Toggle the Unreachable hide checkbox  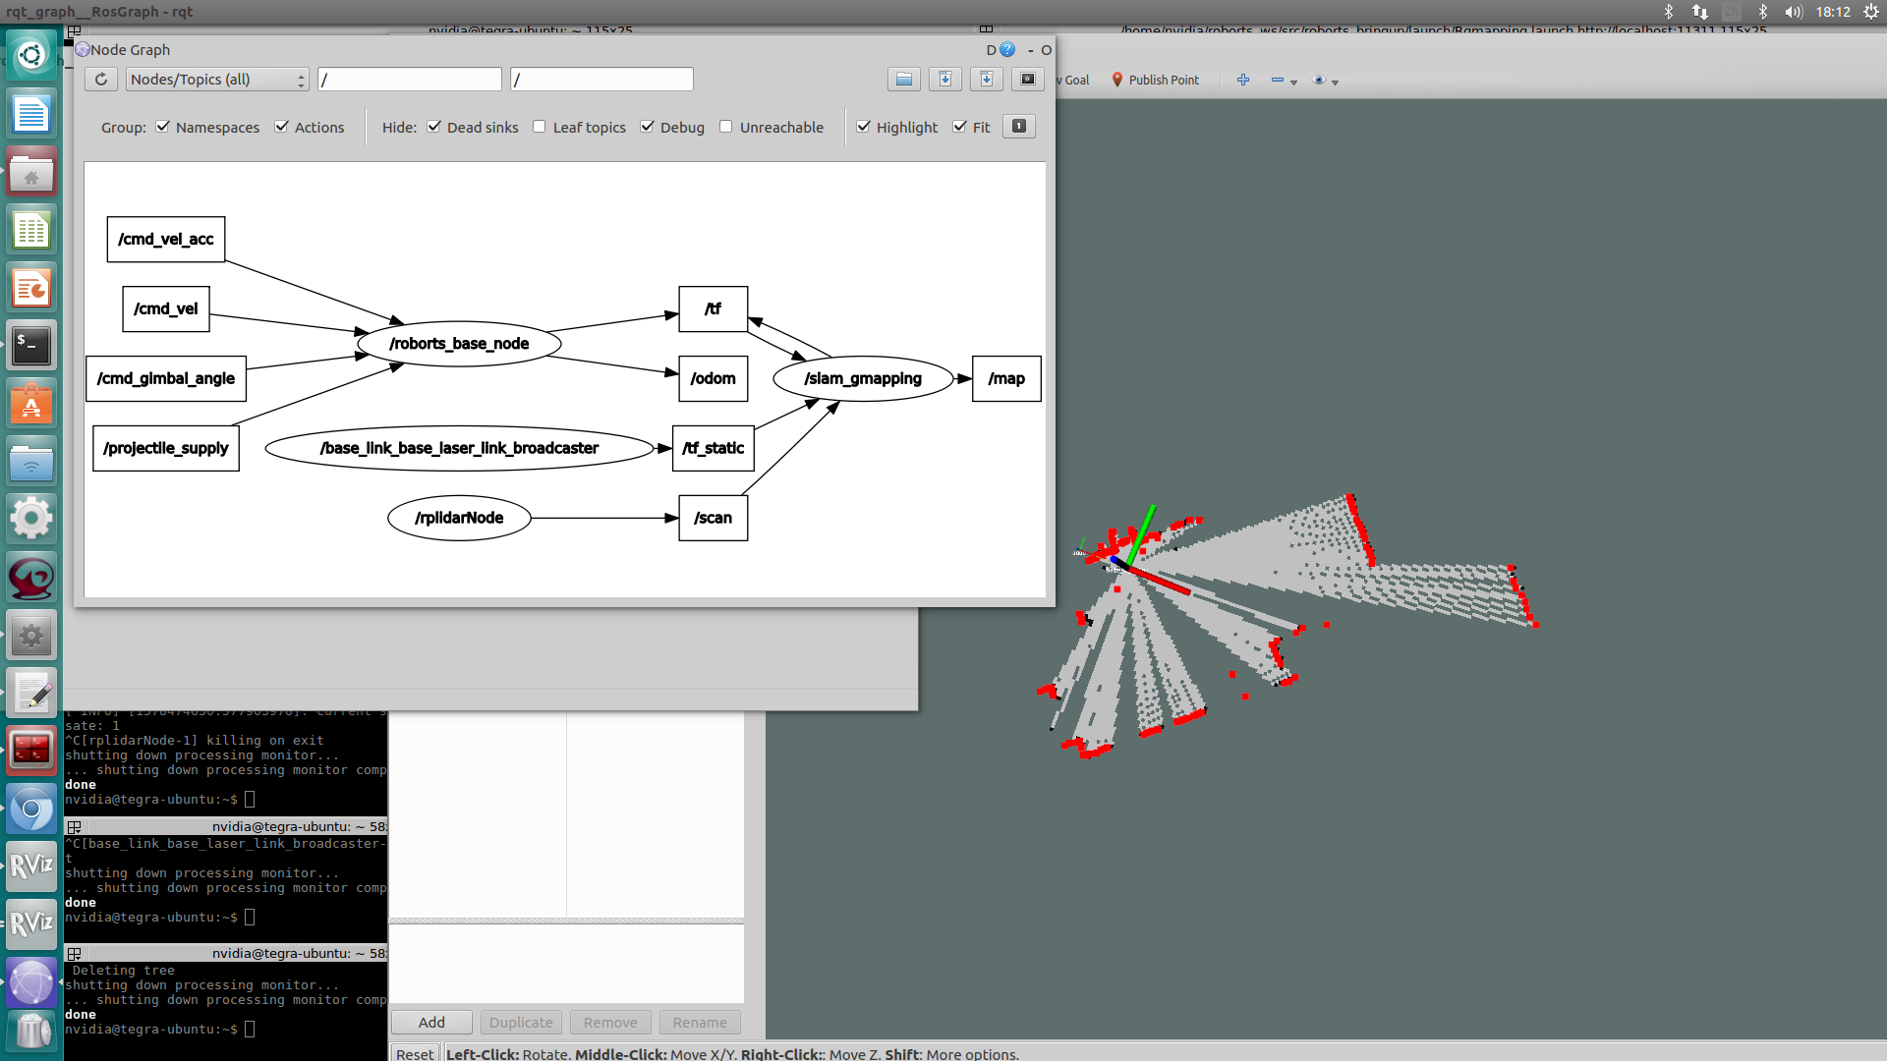point(726,127)
